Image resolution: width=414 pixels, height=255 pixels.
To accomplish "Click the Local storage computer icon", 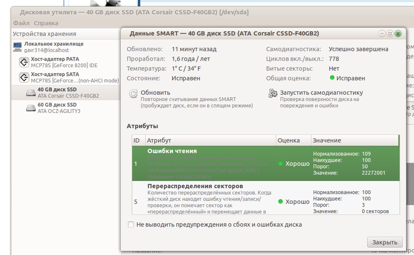I will coord(17,47).
